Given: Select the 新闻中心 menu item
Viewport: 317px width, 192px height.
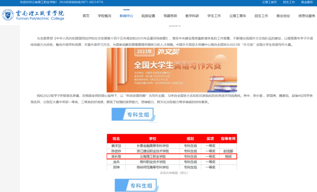Looking at the screenshot, I should point(126,16).
